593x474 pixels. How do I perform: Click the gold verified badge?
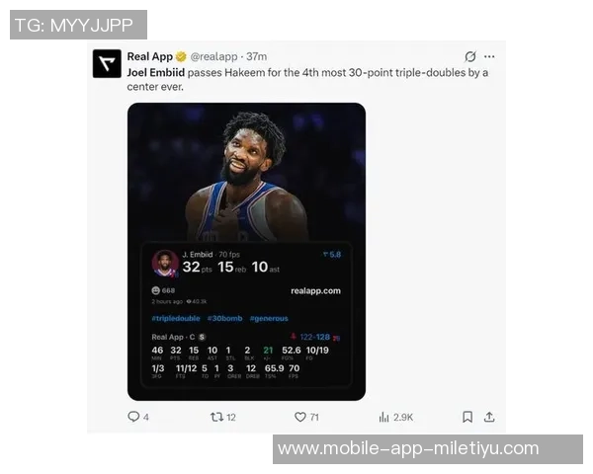(181, 56)
